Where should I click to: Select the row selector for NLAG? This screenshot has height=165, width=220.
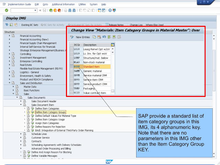[71, 62]
